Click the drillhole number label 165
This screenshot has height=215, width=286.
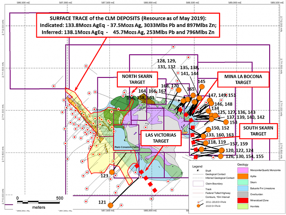pos(191,89)
